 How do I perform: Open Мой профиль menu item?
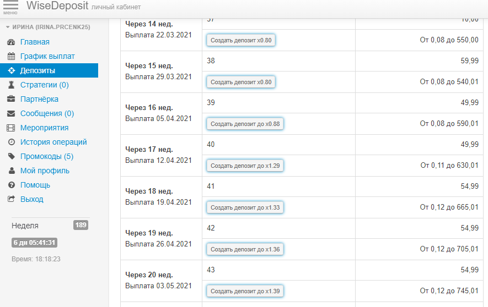pyautogui.click(x=45, y=171)
